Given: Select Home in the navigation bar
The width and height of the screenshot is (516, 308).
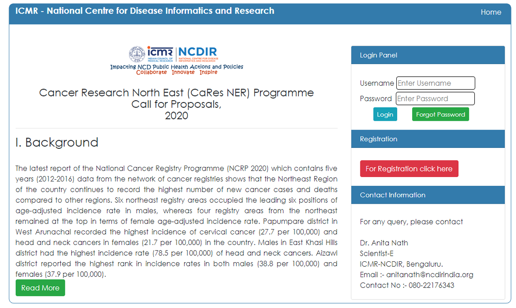Looking at the screenshot, I should 491,12.
